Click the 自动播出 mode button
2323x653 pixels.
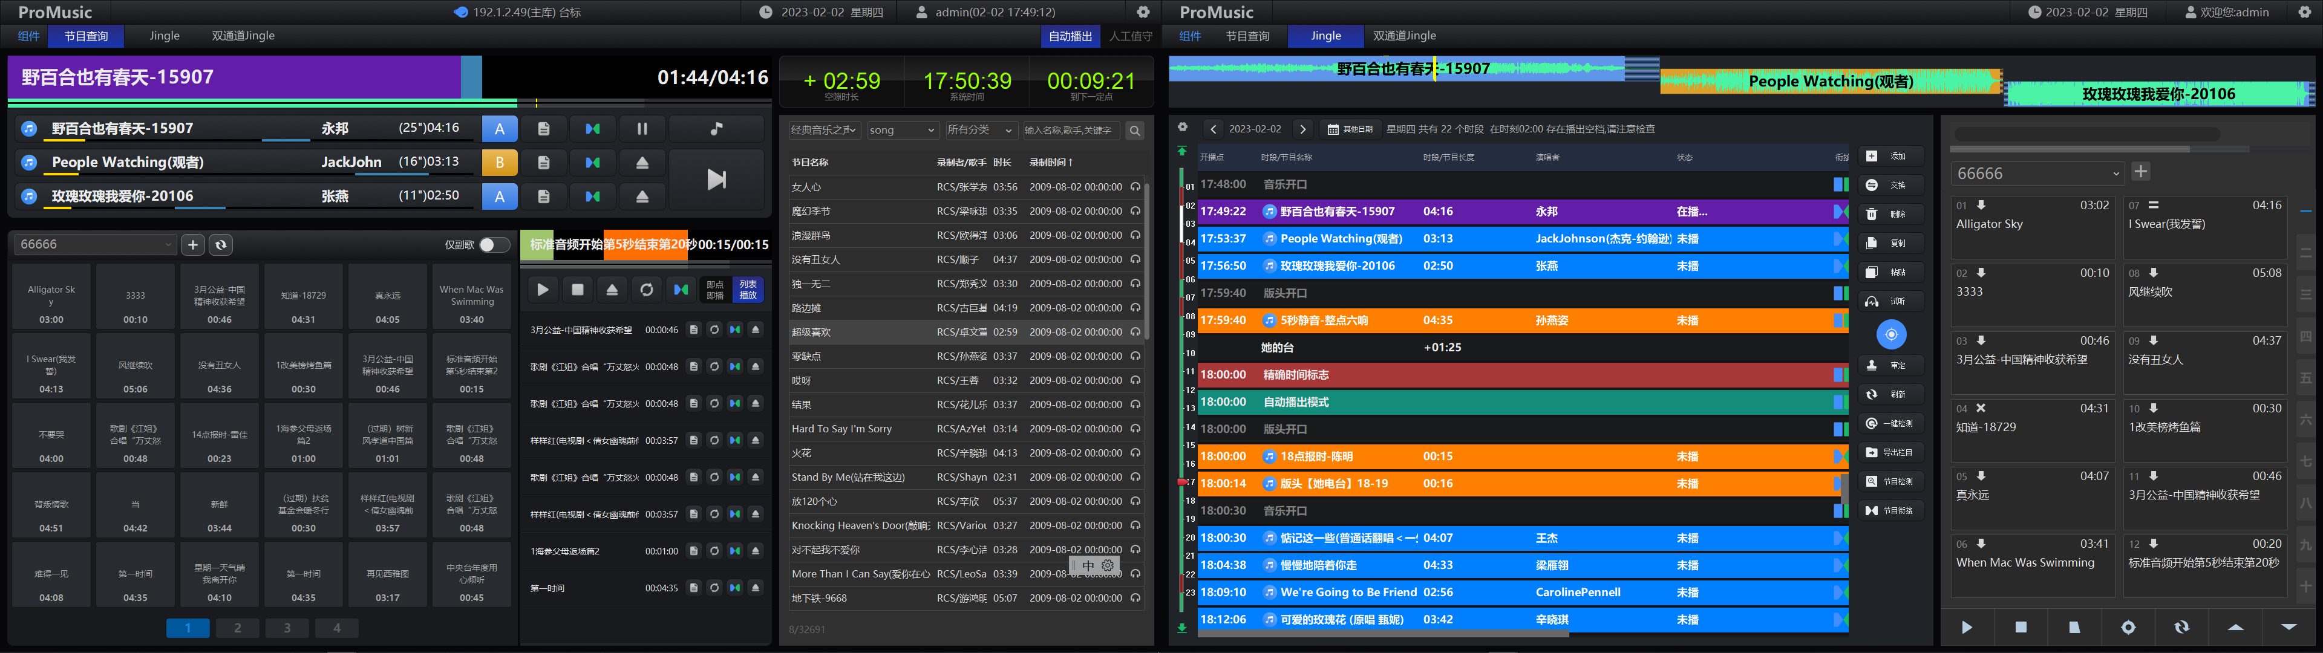(1070, 36)
